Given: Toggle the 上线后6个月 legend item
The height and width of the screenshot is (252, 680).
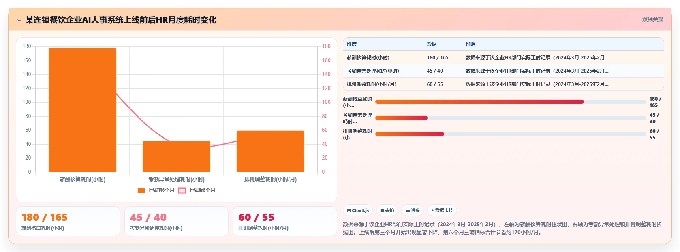Looking at the screenshot, I should coord(197,191).
